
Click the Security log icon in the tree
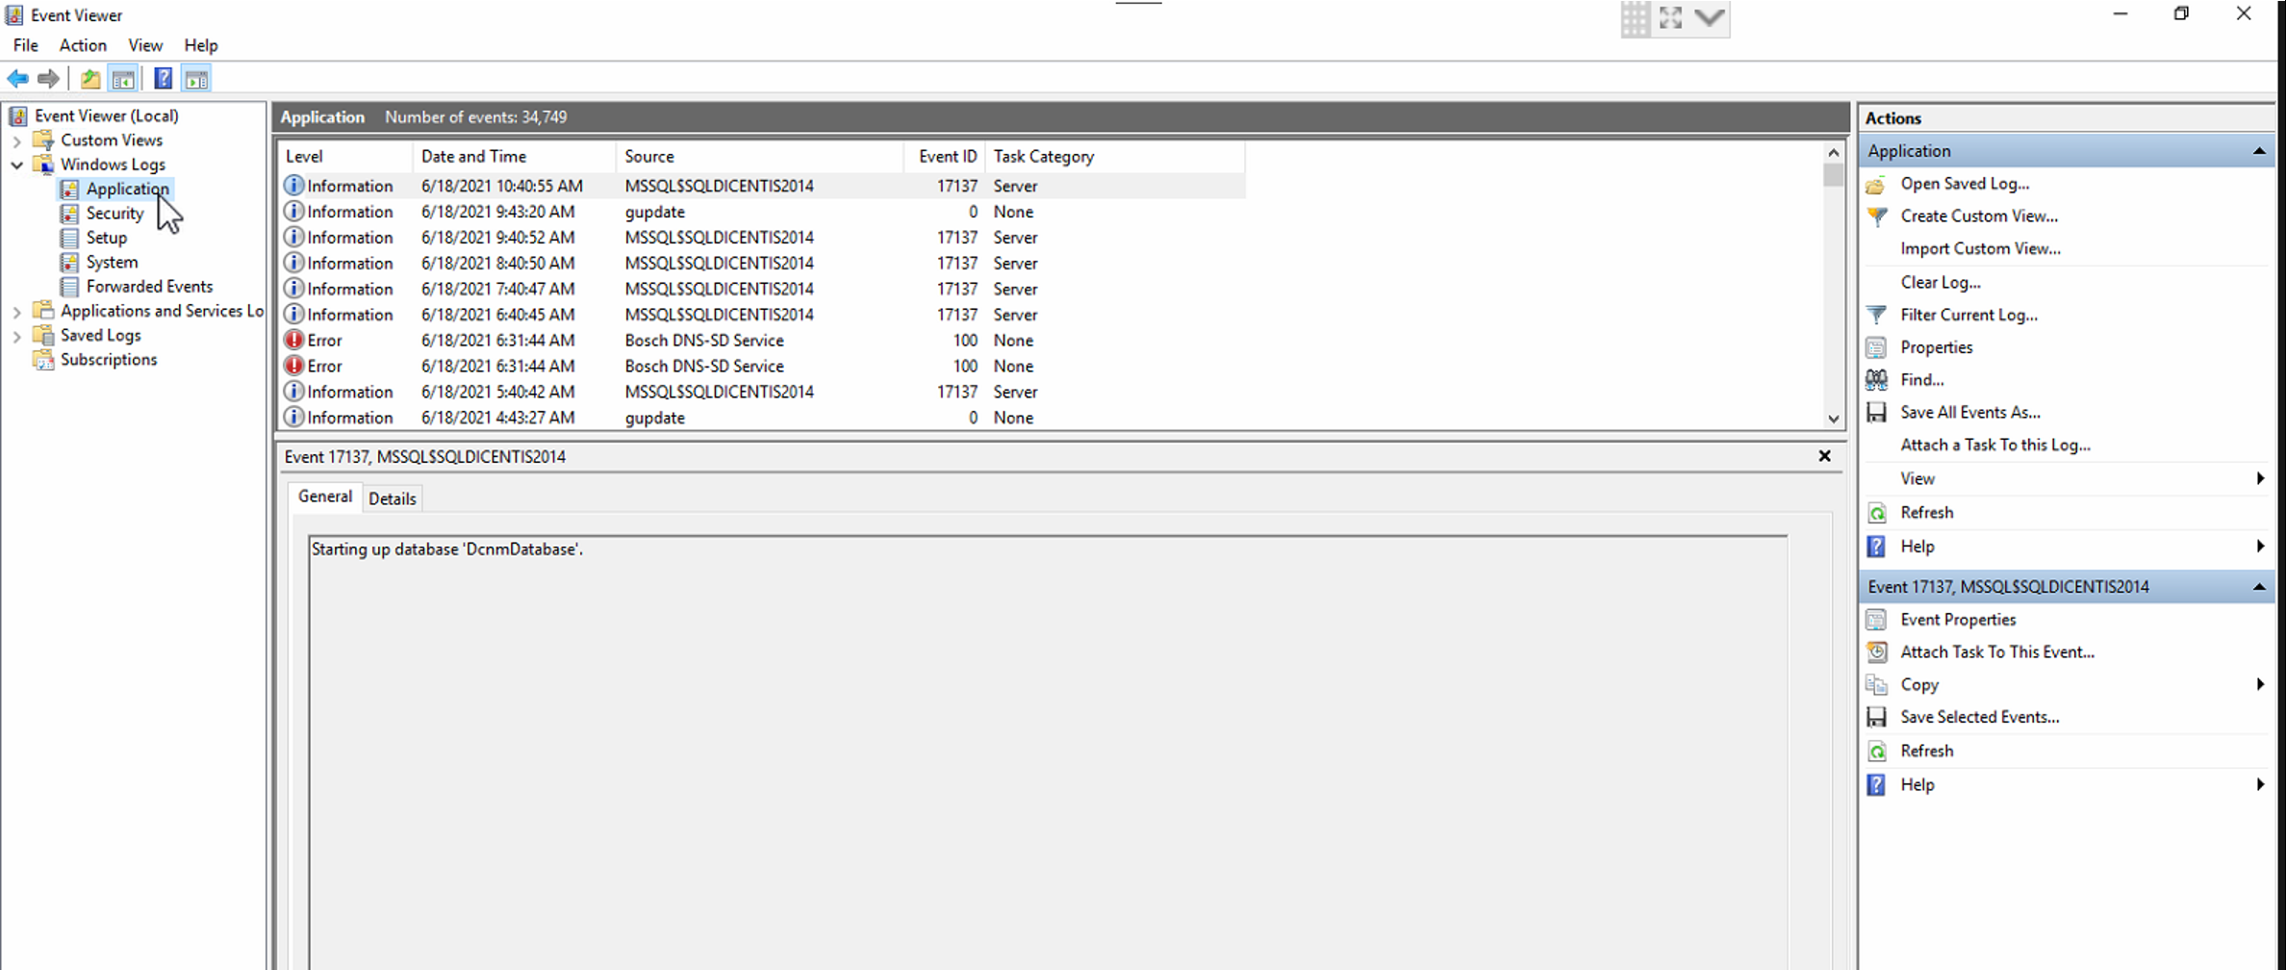pyautogui.click(x=69, y=214)
